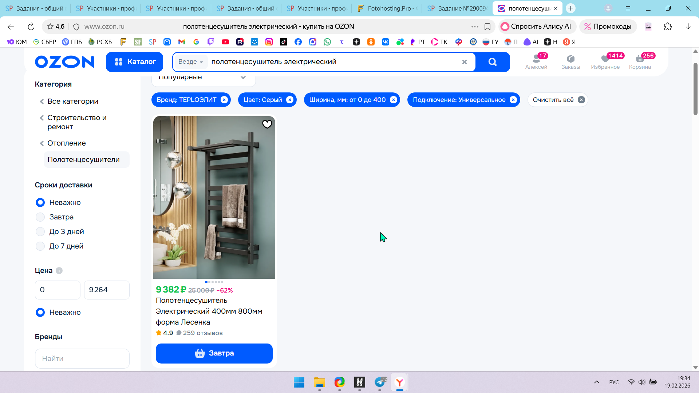Expand the Везде search scope dropdown
The height and width of the screenshot is (393, 699).
pyautogui.click(x=190, y=62)
